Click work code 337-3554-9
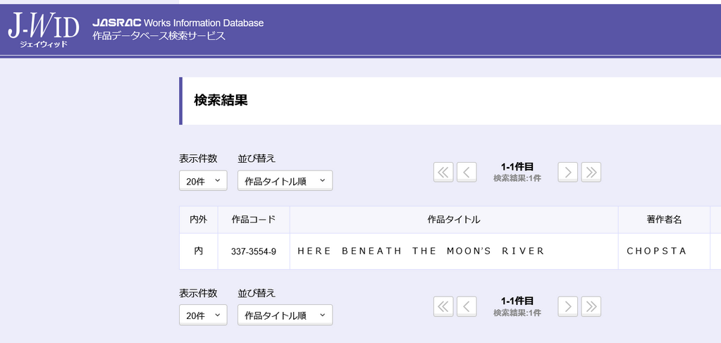The height and width of the screenshot is (343, 721). [254, 251]
